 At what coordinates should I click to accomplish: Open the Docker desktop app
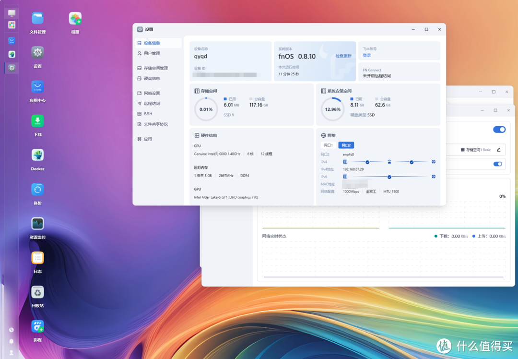37,155
